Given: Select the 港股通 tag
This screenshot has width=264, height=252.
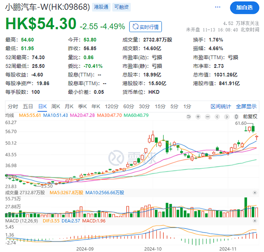Looking at the screenshot, I should pyautogui.click(x=101, y=7).
